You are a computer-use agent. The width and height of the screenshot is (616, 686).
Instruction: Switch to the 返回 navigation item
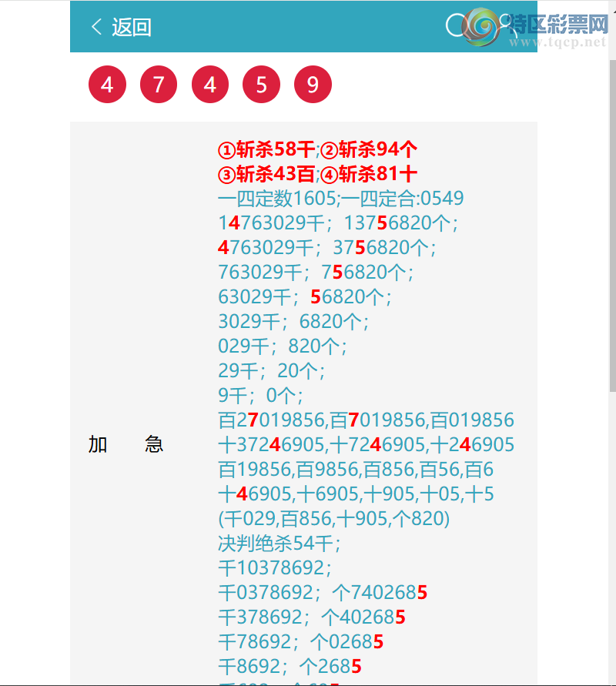(129, 25)
